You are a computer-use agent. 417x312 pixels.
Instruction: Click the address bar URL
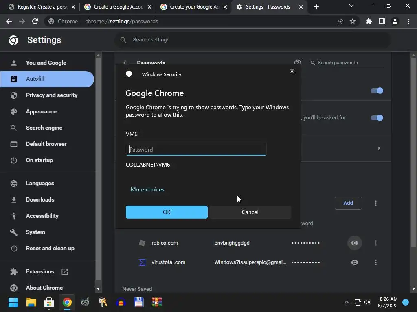point(121,21)
